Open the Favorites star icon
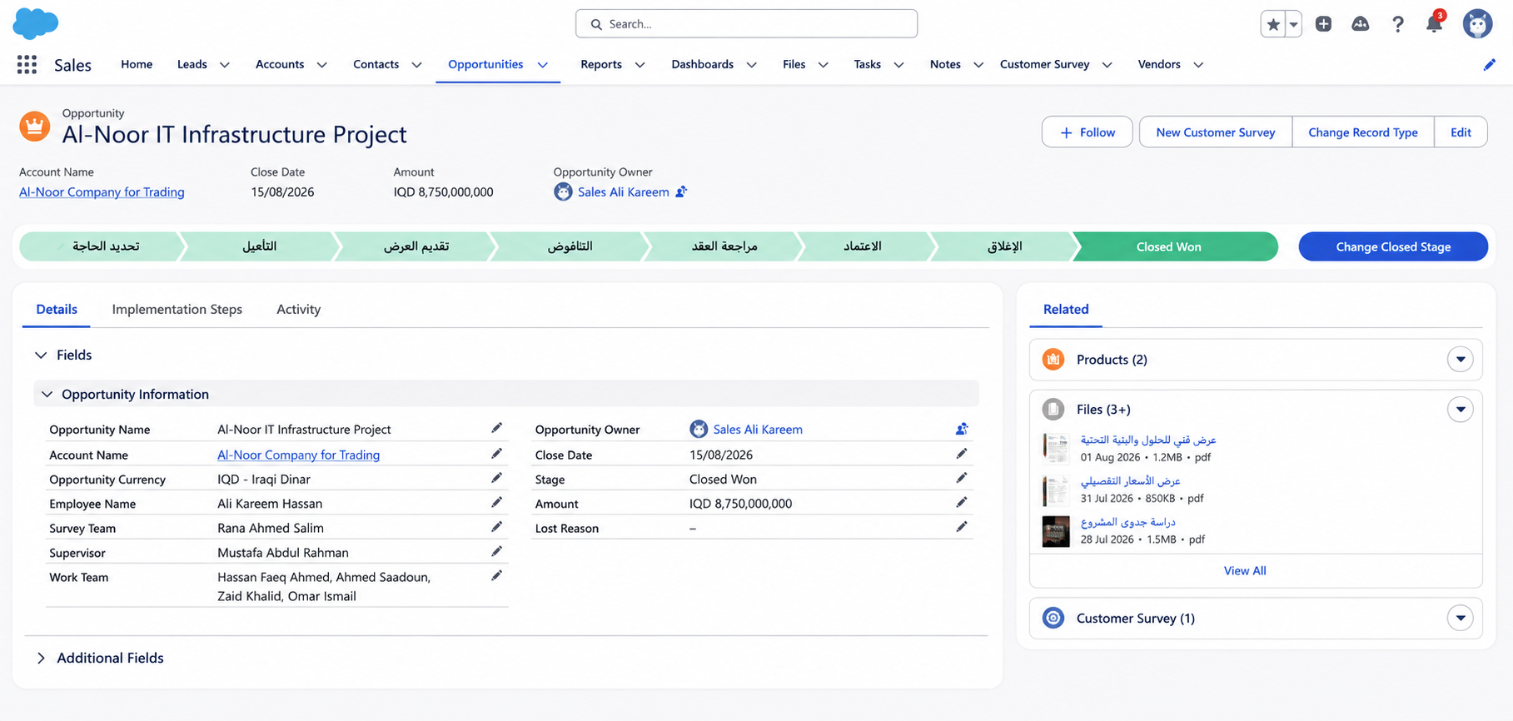The width and height of the screenshot is (1513, 721). [1273, 24]
